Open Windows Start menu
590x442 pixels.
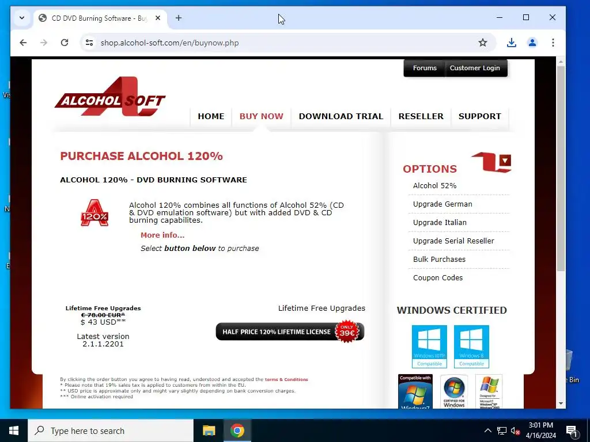[14, 430]
